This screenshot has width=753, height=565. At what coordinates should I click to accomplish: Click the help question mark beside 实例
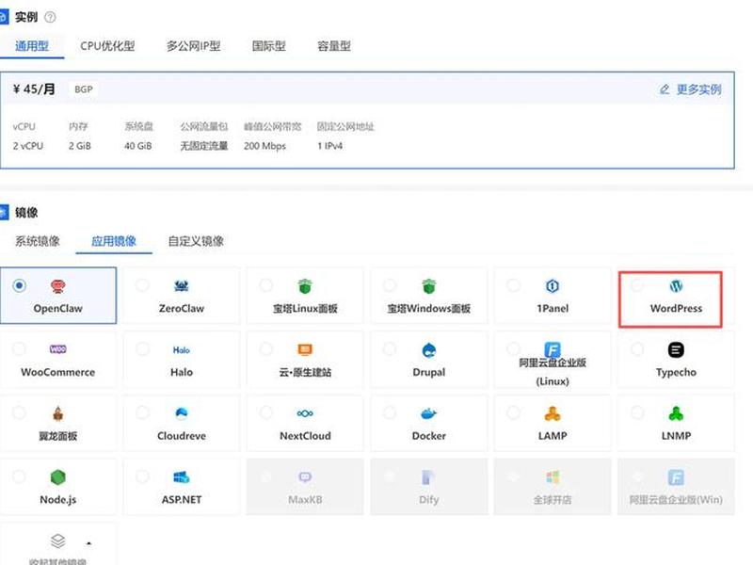point(50,17)
